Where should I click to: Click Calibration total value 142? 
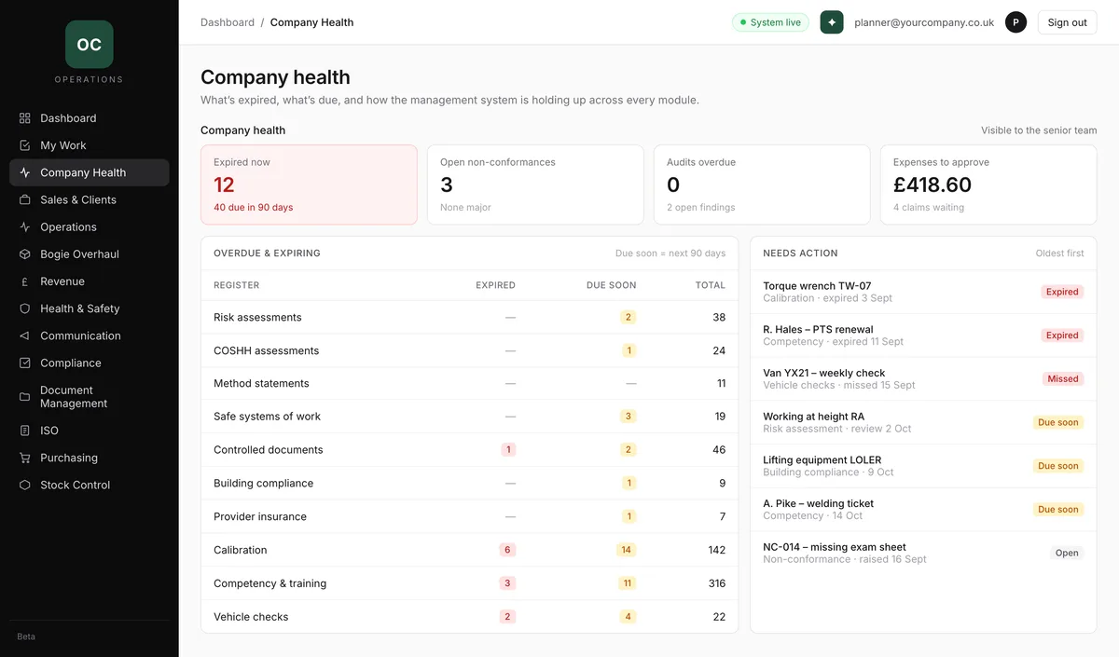[716, 550]
